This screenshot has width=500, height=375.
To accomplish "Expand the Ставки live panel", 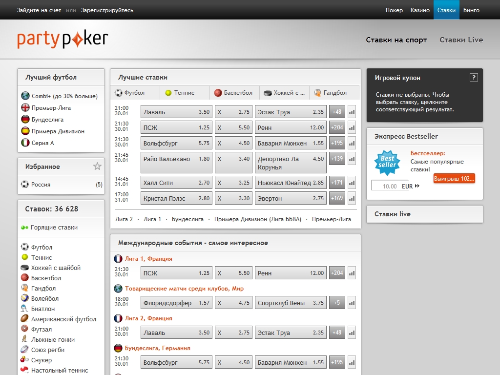I will [x=424, y=214].
